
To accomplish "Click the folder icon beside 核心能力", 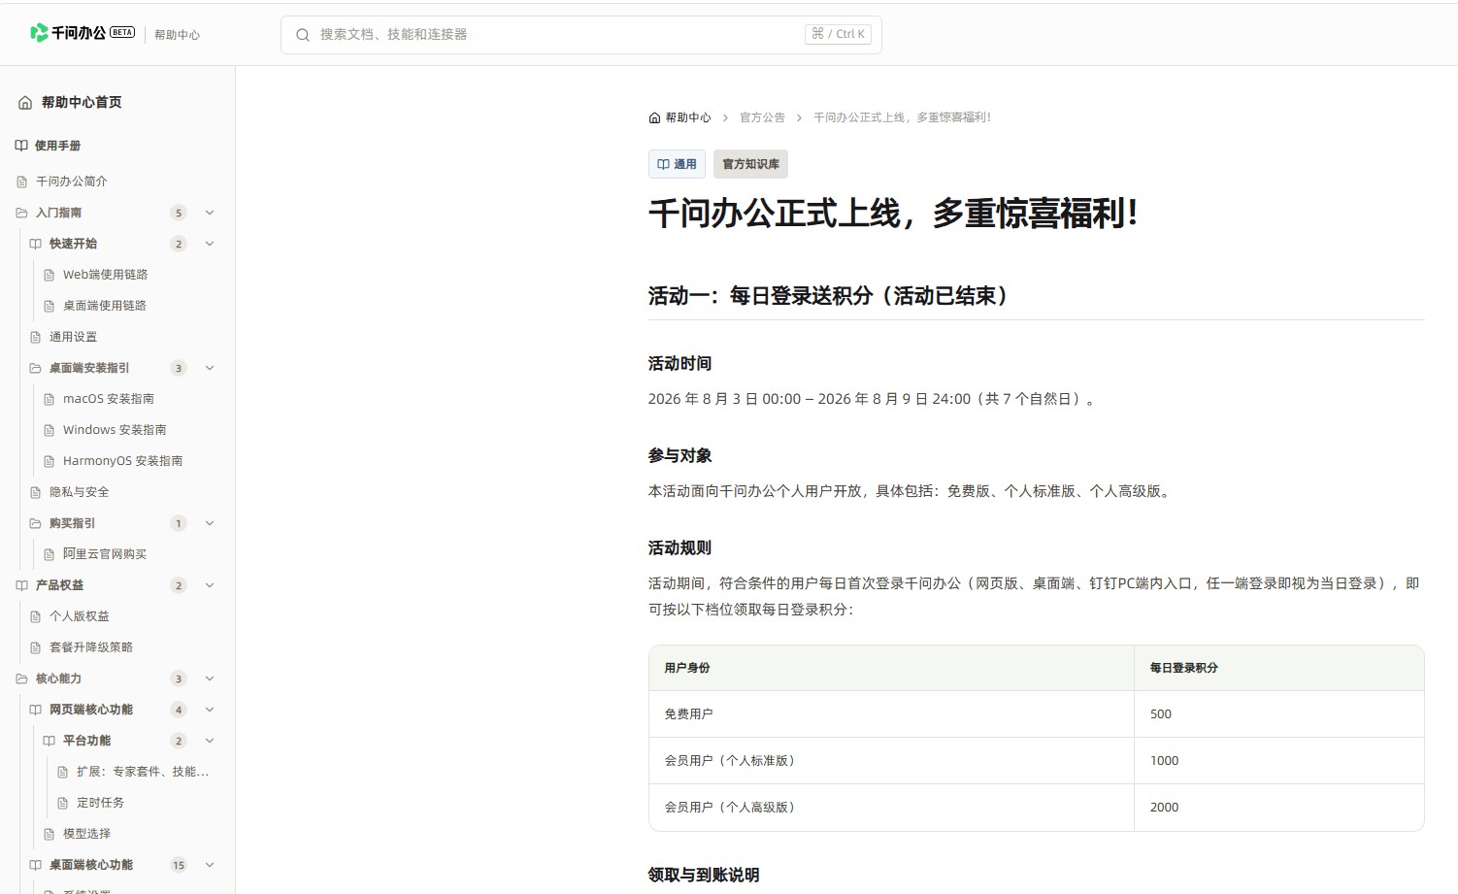I will (22, 679).
